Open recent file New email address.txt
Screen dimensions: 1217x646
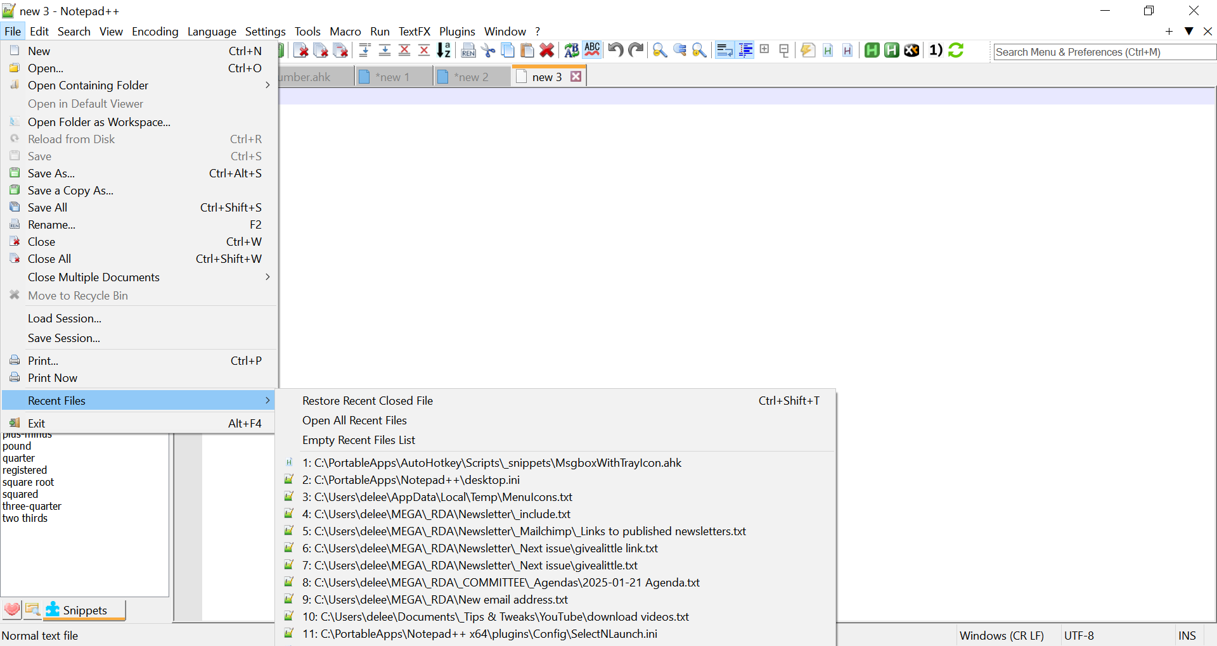pyautogui.click(x=556, y=599)
